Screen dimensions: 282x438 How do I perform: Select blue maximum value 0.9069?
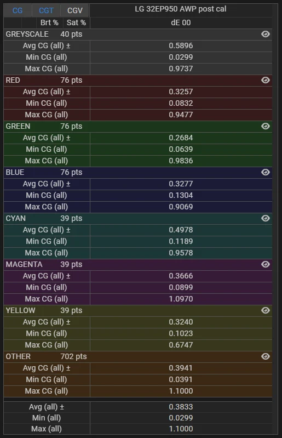[181, 207]
